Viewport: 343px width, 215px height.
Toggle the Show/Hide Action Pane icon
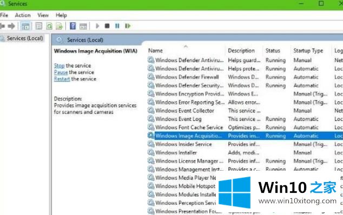pyautogui.click(x=83, y=26)
